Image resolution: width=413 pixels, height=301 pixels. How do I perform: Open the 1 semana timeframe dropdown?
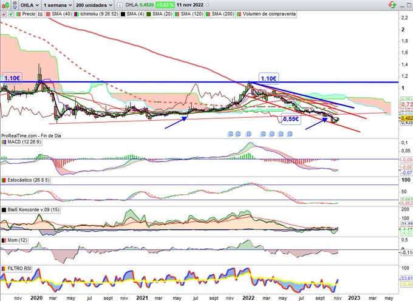tap(58, 5)
